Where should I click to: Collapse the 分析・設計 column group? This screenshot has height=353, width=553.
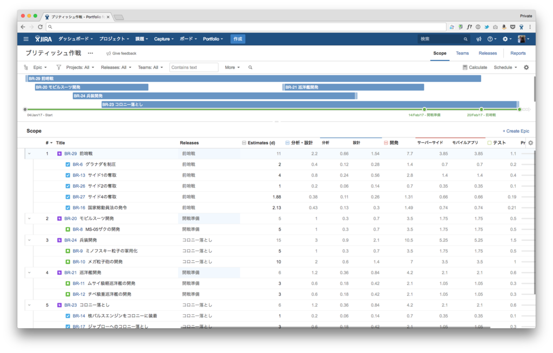[x=287, y=143]
